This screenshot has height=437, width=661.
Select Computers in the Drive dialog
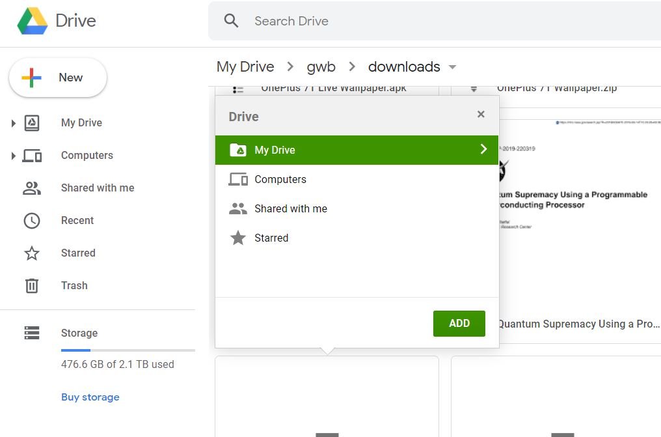point(280,179)
